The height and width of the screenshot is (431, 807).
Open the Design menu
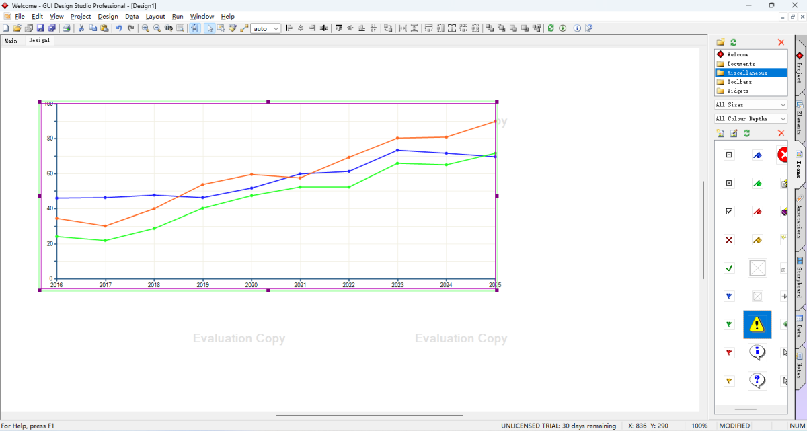[x=108, y=16]
